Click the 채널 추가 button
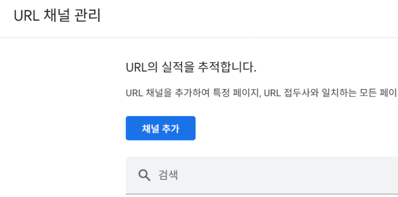Screen dimensions: 398x197 tap(160, 128)
